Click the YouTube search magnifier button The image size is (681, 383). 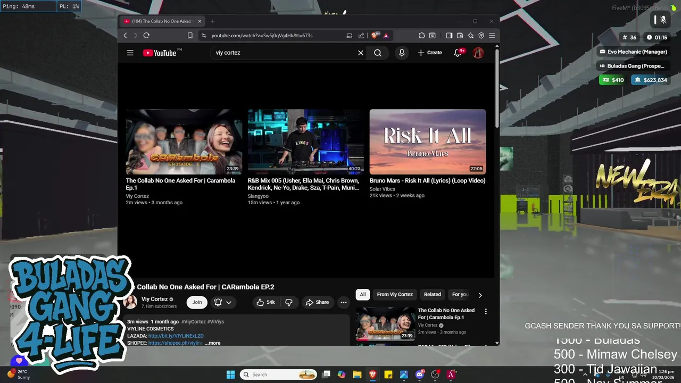coord(378,53)
